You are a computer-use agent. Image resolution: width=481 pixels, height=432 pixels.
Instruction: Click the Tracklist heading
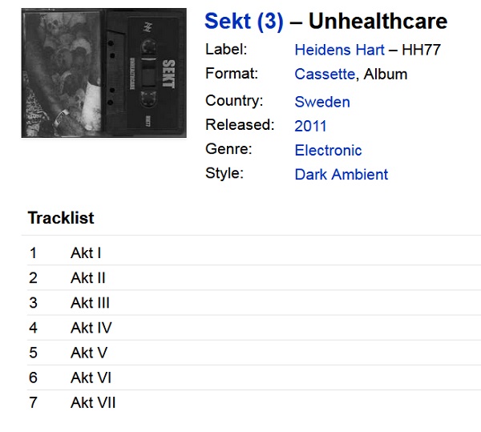tap(61, 218)
